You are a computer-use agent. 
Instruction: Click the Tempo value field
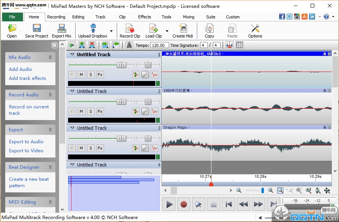[160, 45]
